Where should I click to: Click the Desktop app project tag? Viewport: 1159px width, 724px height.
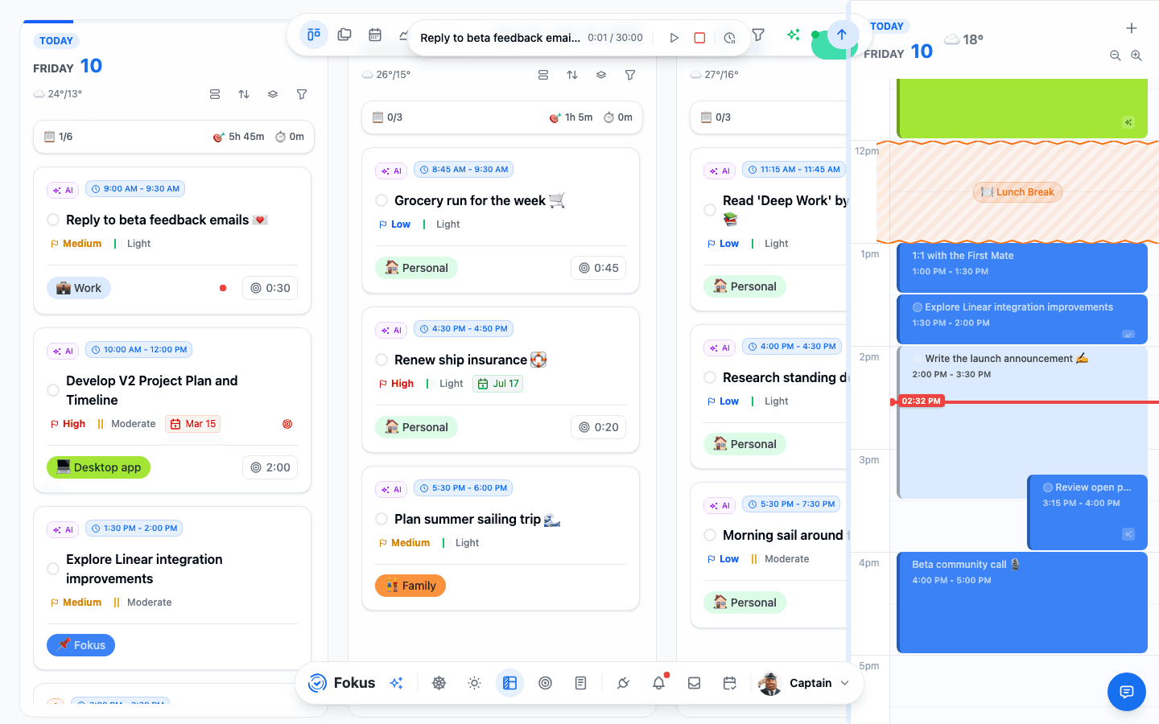[98, 467]
